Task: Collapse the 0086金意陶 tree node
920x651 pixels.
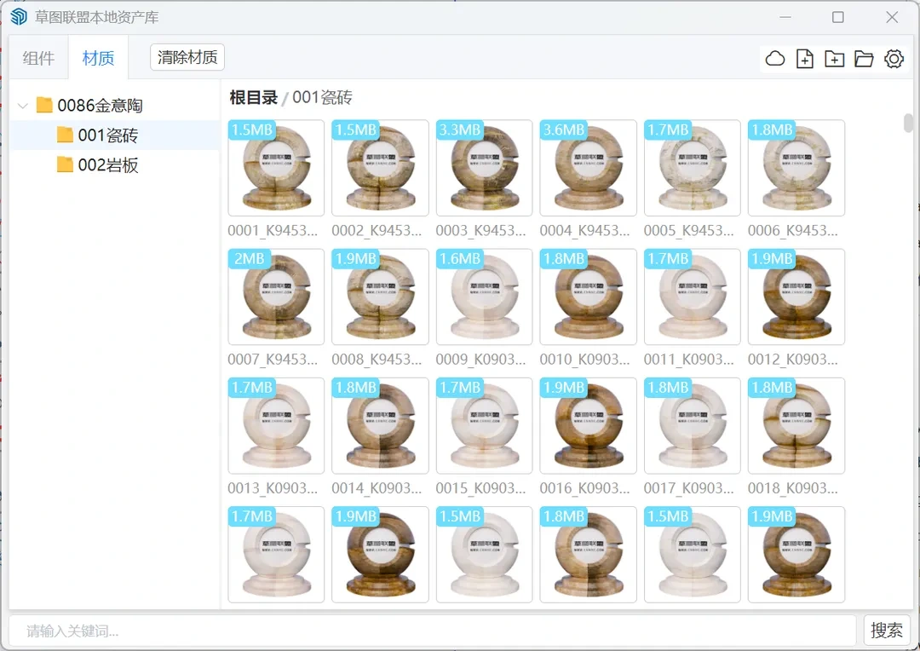Action: 22,107
